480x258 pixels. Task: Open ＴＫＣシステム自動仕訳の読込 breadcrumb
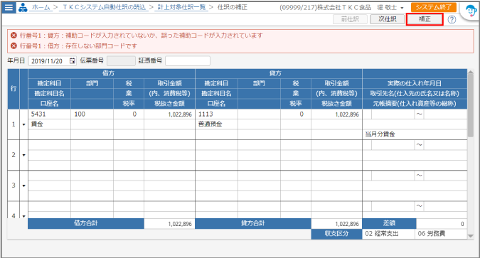coord(105,7)
